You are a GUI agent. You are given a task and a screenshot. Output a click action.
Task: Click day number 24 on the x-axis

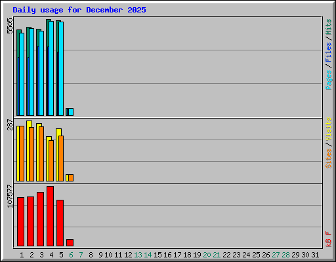tap(246, 255)
